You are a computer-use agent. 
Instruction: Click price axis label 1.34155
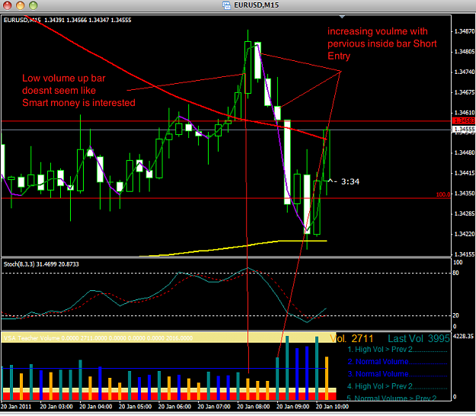464,254
